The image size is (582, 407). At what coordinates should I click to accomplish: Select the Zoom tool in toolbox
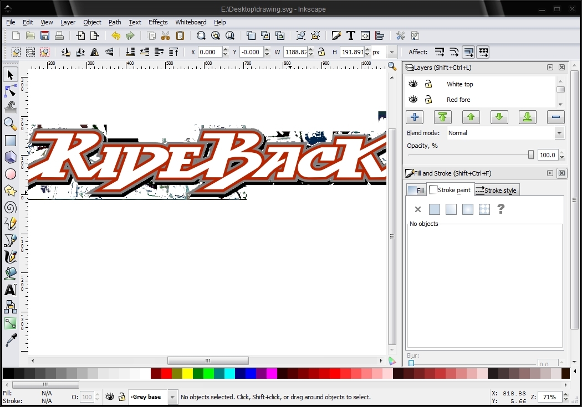[x=11, y=123]
